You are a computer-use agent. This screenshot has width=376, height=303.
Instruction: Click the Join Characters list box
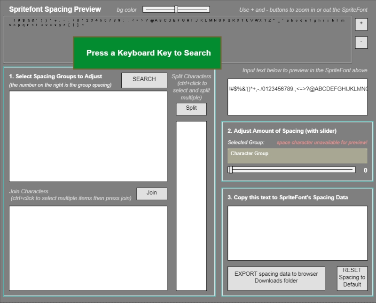tap(88, 248)
